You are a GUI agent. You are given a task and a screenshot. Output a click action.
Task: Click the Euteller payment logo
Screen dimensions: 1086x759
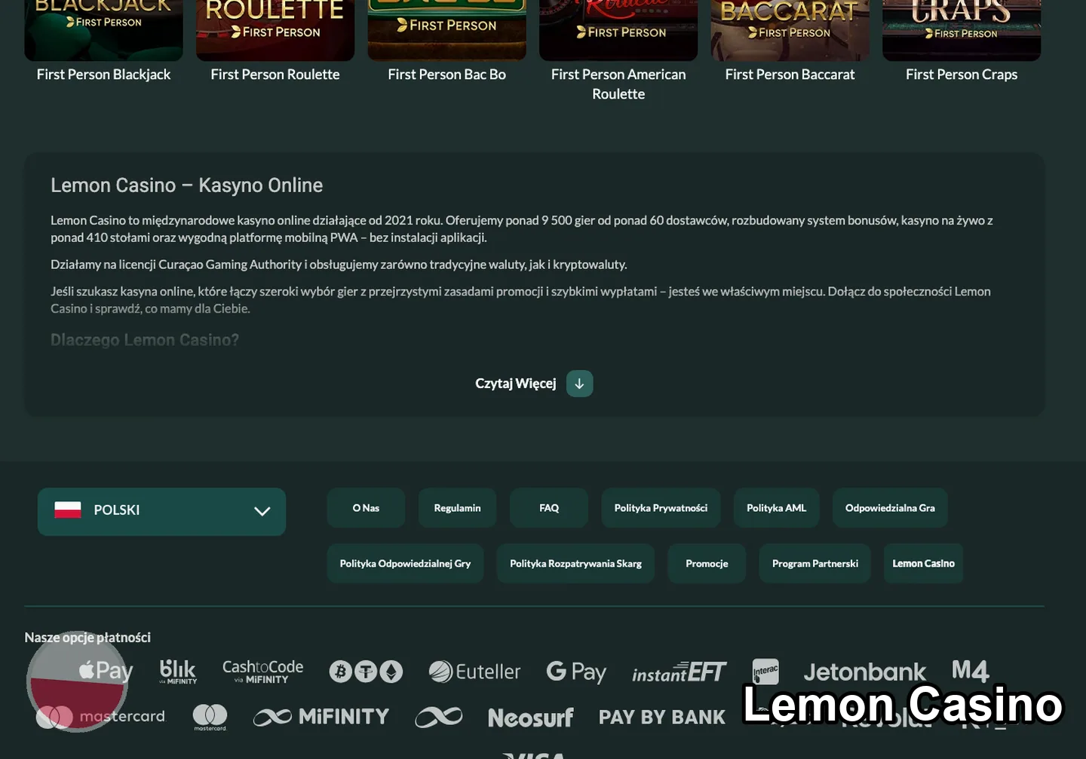(474, 672)
